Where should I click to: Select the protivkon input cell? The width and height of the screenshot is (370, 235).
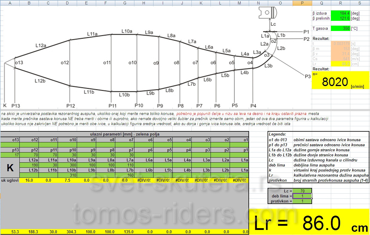302,201
